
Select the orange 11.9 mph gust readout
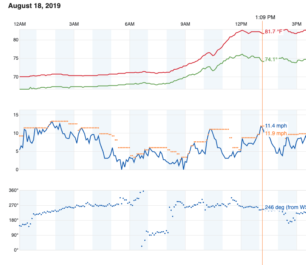click(276, 133)
